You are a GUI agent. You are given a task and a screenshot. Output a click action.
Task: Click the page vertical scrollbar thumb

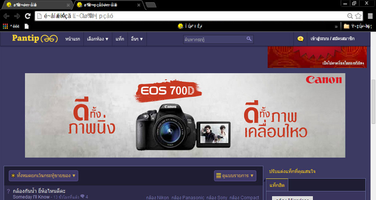click(373, 102)
